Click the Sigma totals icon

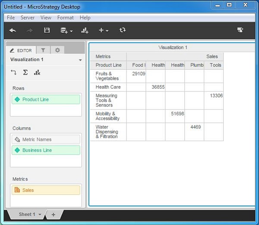pyautogui.click(x=25, y=72)
